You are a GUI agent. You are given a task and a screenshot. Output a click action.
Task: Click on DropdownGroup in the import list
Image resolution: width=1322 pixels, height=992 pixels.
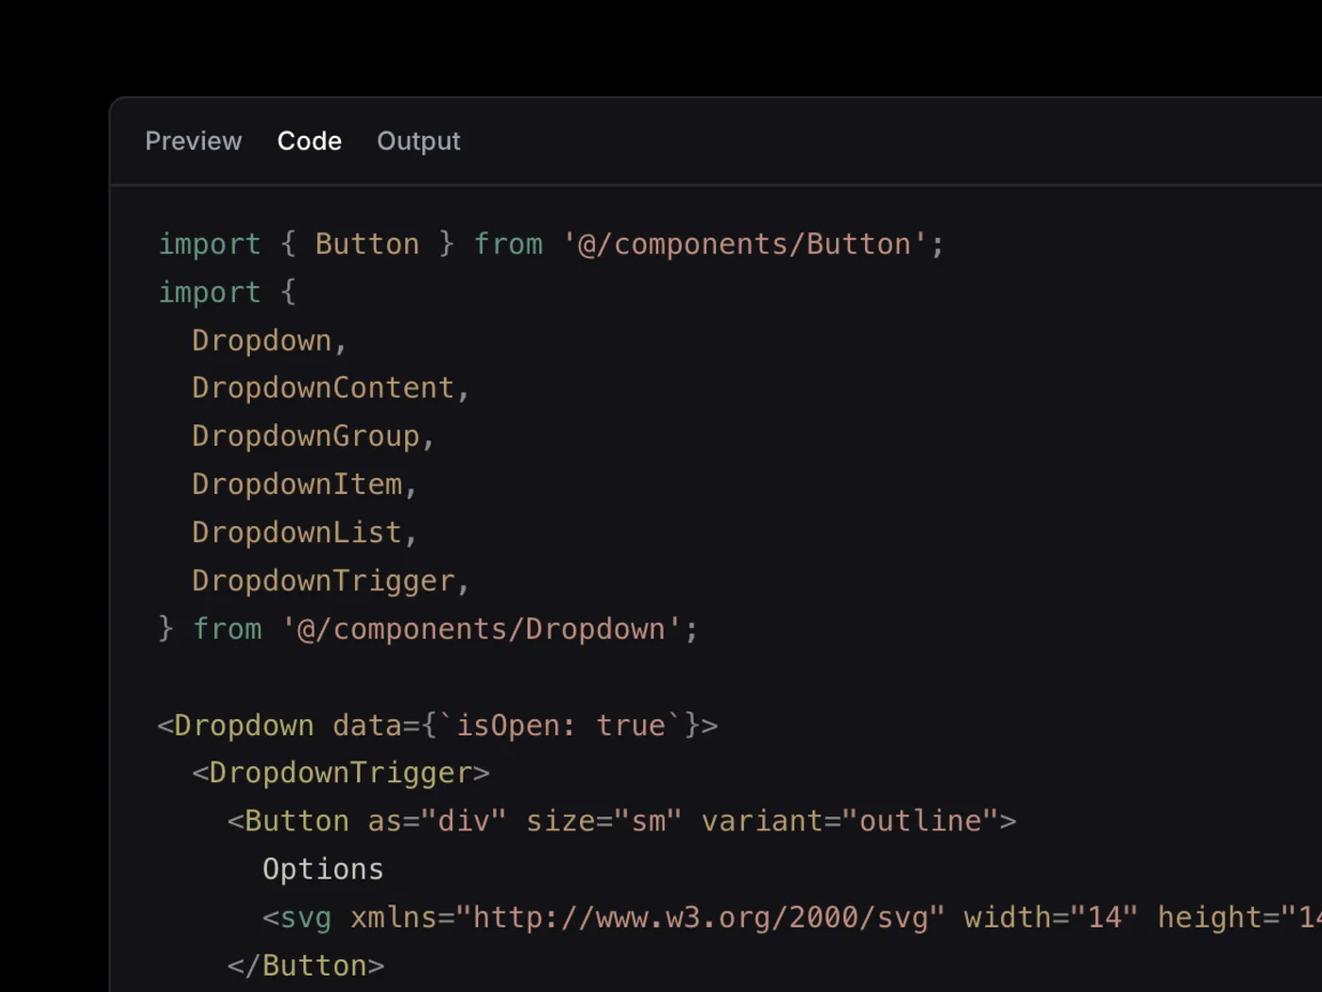[305, 436]
